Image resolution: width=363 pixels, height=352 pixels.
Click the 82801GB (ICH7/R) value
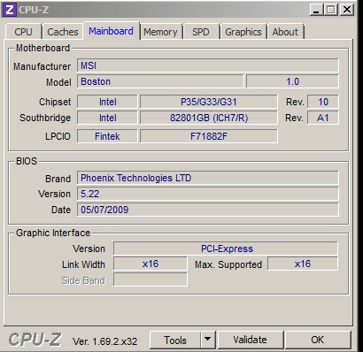point(209,118)
